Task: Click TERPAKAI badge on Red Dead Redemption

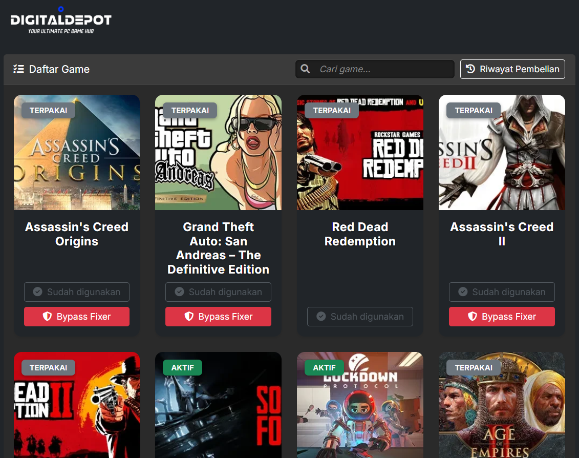Action: pyautogui.click(x=332, y=111)
